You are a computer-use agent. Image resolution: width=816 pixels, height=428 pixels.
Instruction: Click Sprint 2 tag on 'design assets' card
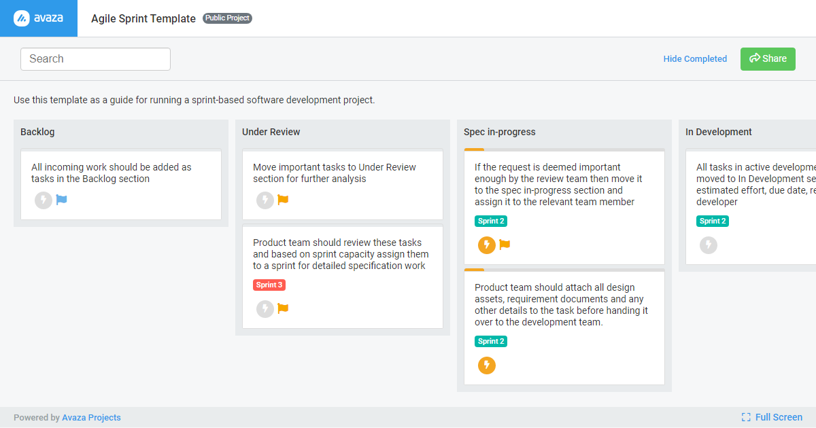(491, 341)
